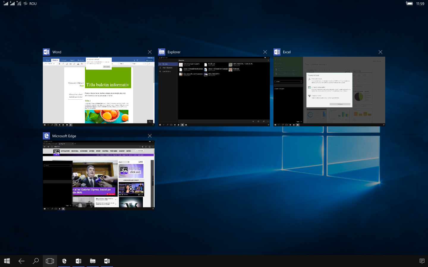Image resolution: width=428 pixels, height=267 pixels.
Task: Click the Word icon in the taskbar
Action: tap(107, 261)
